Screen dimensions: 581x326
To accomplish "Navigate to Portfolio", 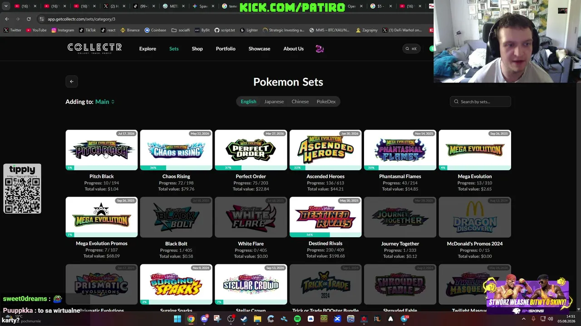I will click(226, 49).
